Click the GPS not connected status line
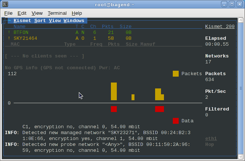 (62, 68)
